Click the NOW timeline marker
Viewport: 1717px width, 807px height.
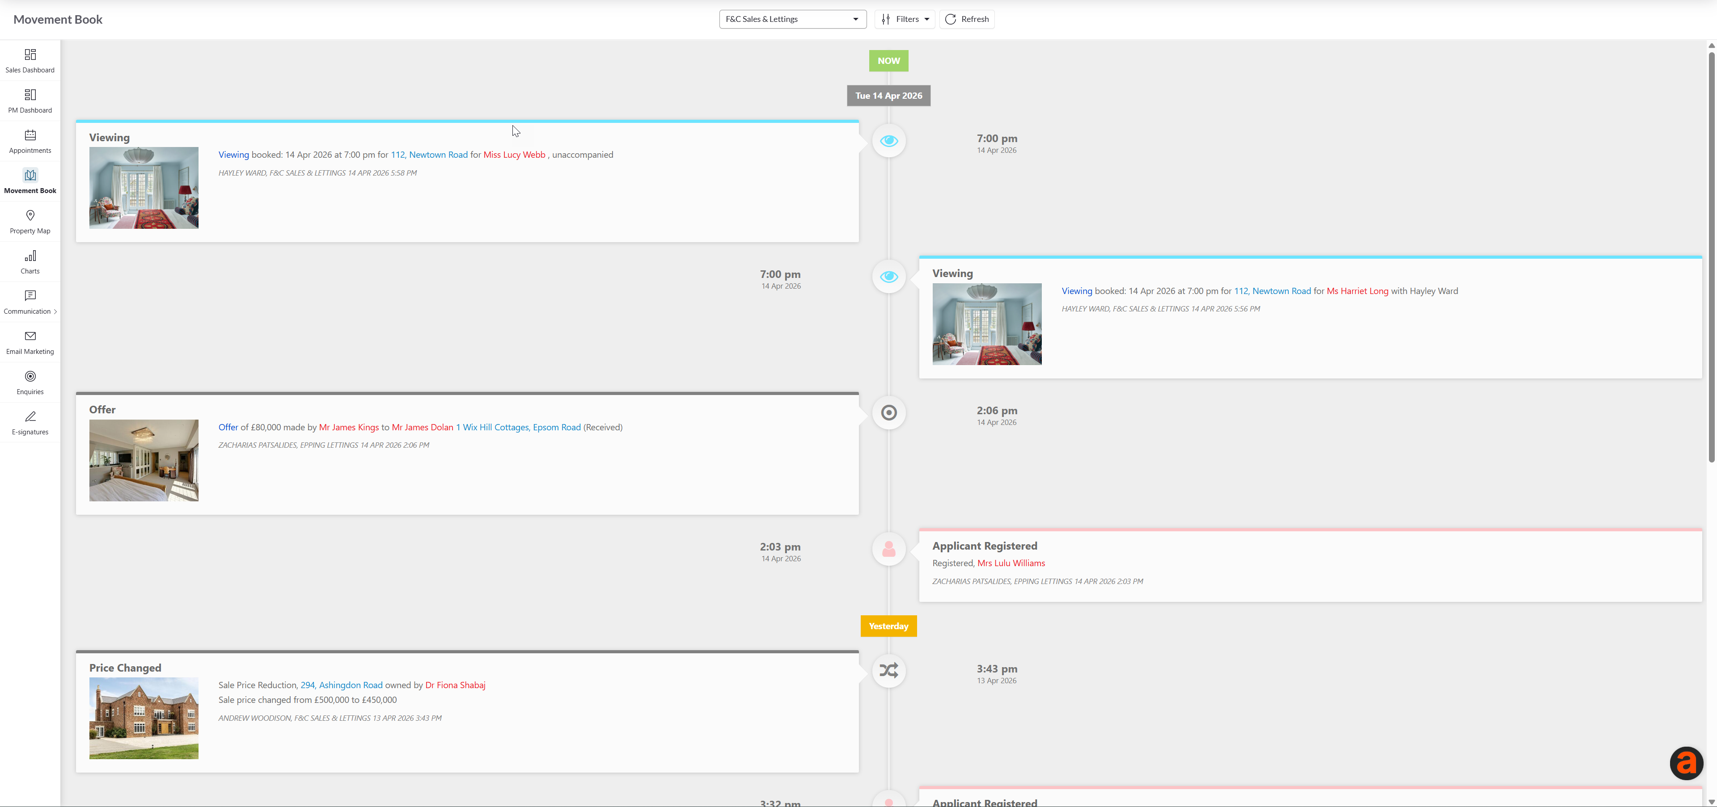(888, 61)
